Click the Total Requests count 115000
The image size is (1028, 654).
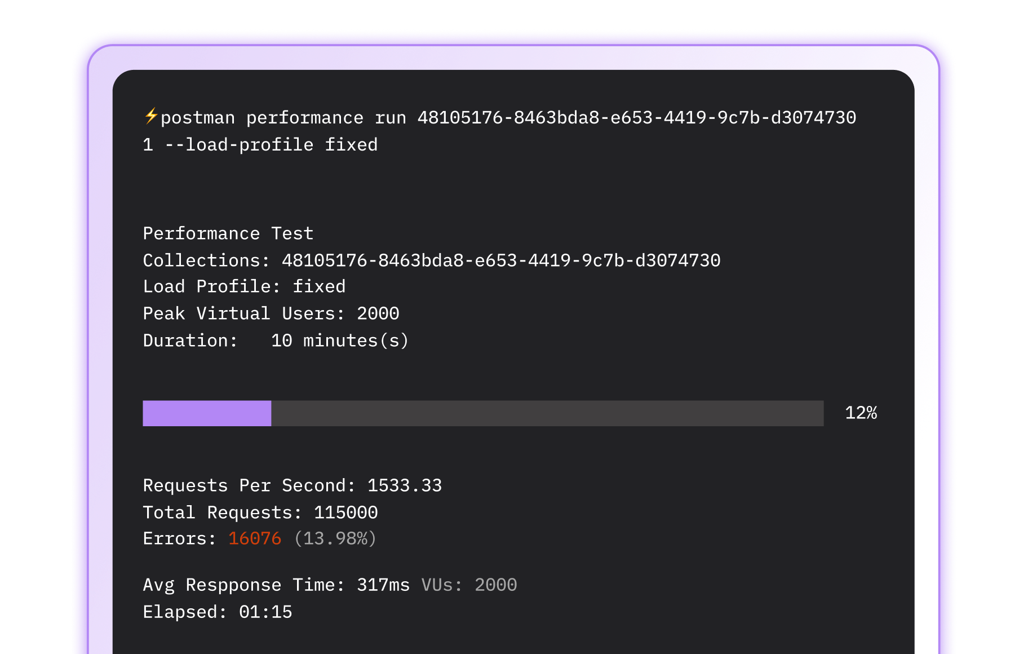click(345, 512)
